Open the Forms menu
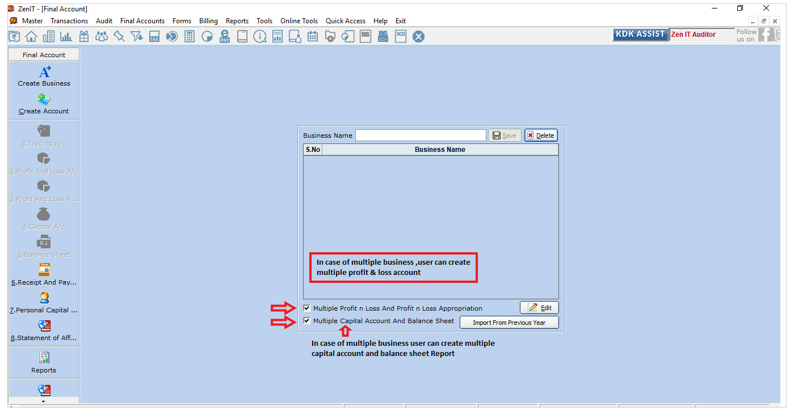 (182, 21)
